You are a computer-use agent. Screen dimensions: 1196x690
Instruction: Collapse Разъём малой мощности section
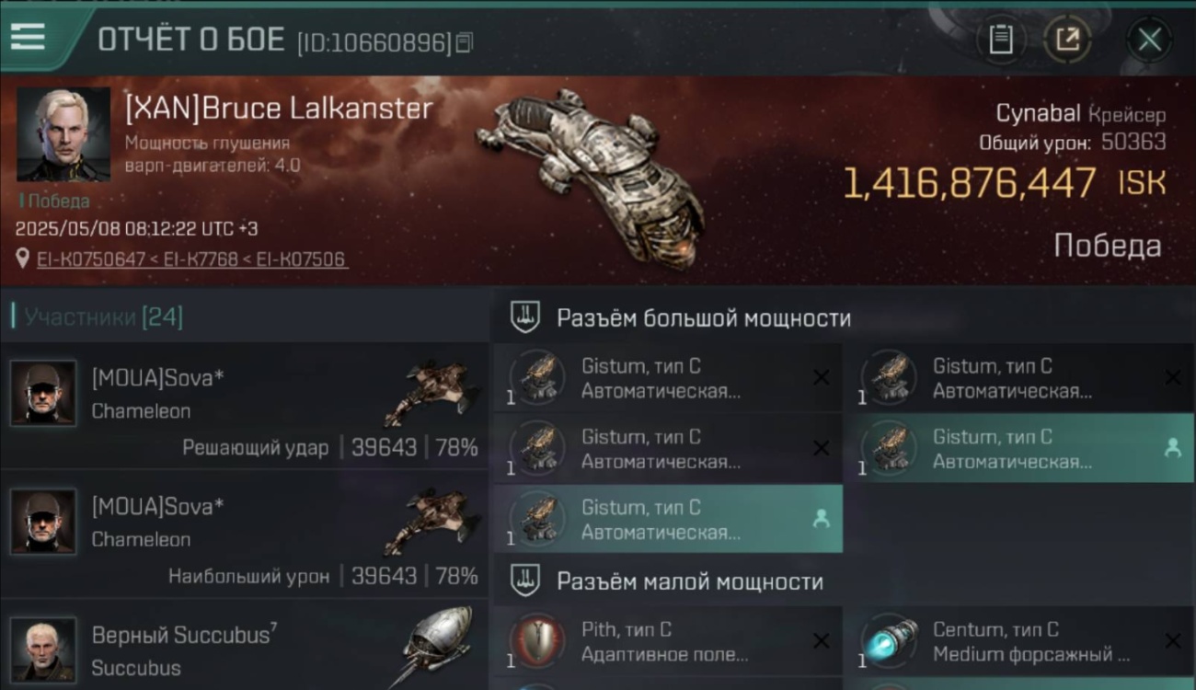667,581
